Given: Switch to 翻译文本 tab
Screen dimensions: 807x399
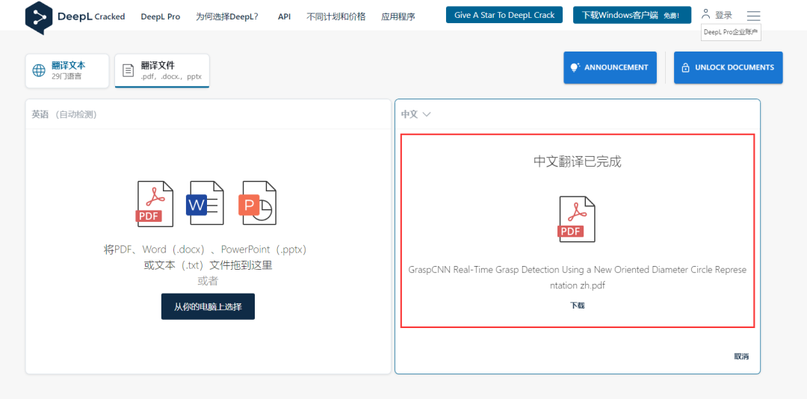Looking at the screenshot, I should (x=67, y=70).
